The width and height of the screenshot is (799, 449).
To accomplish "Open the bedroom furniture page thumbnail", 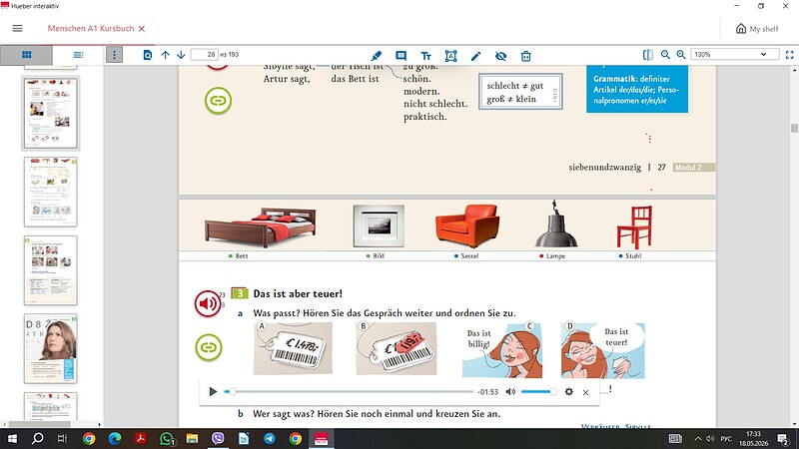I will tap(51, 113).
